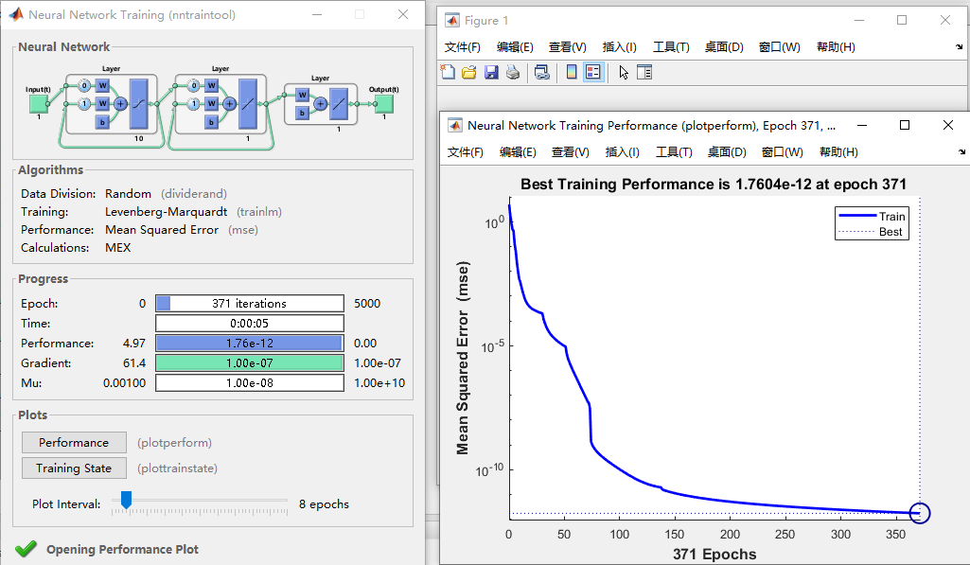
Task: Click the Performance plot button
Action: coord(74,443)
